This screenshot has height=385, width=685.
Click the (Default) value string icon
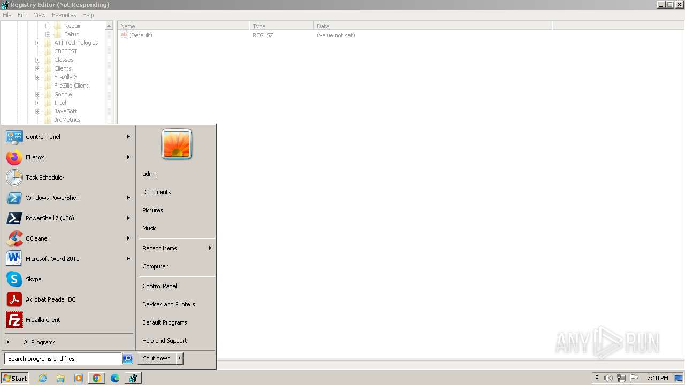click(x=124, y=35)
